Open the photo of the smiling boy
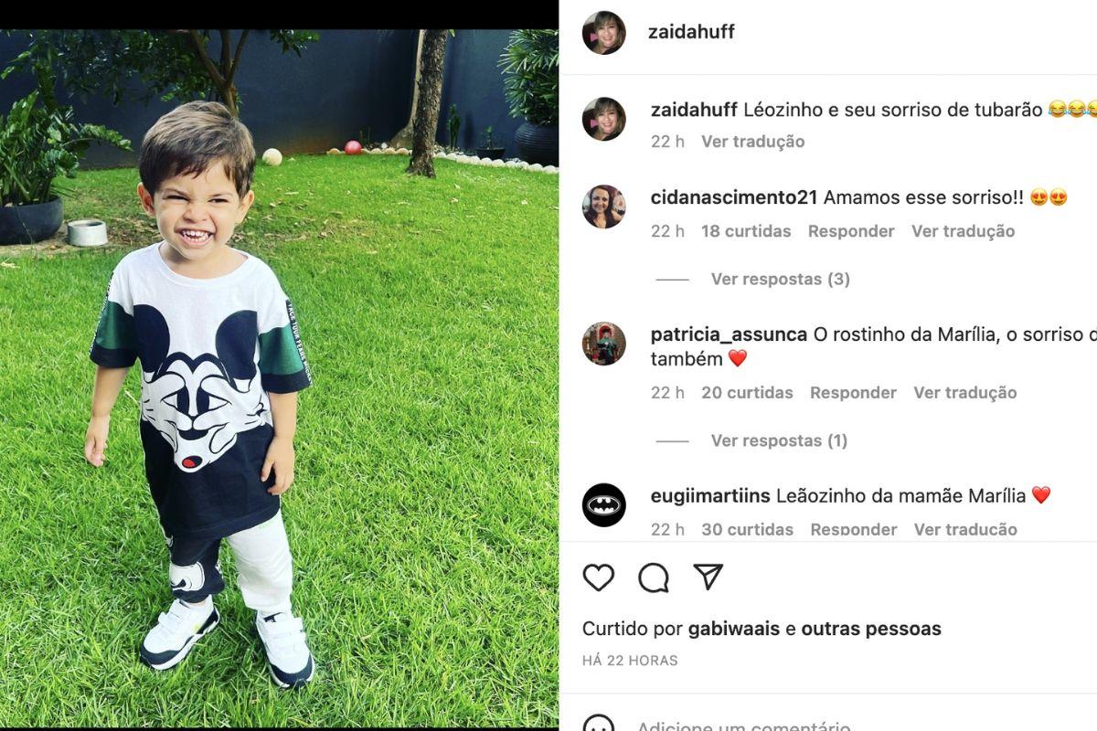This screenshot has width=1097, height=731. coord(279,377)
